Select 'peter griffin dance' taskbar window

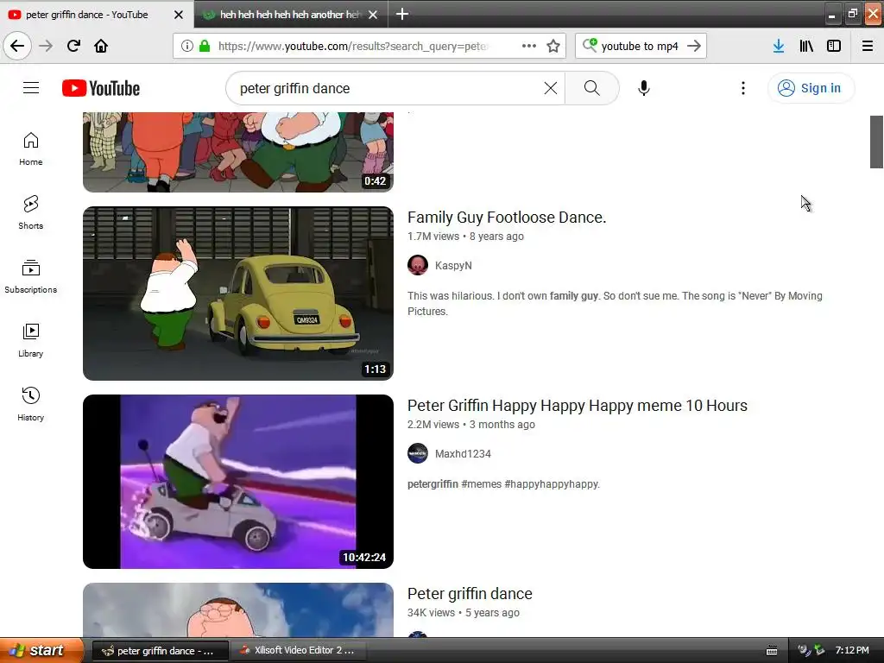[160, 651]
